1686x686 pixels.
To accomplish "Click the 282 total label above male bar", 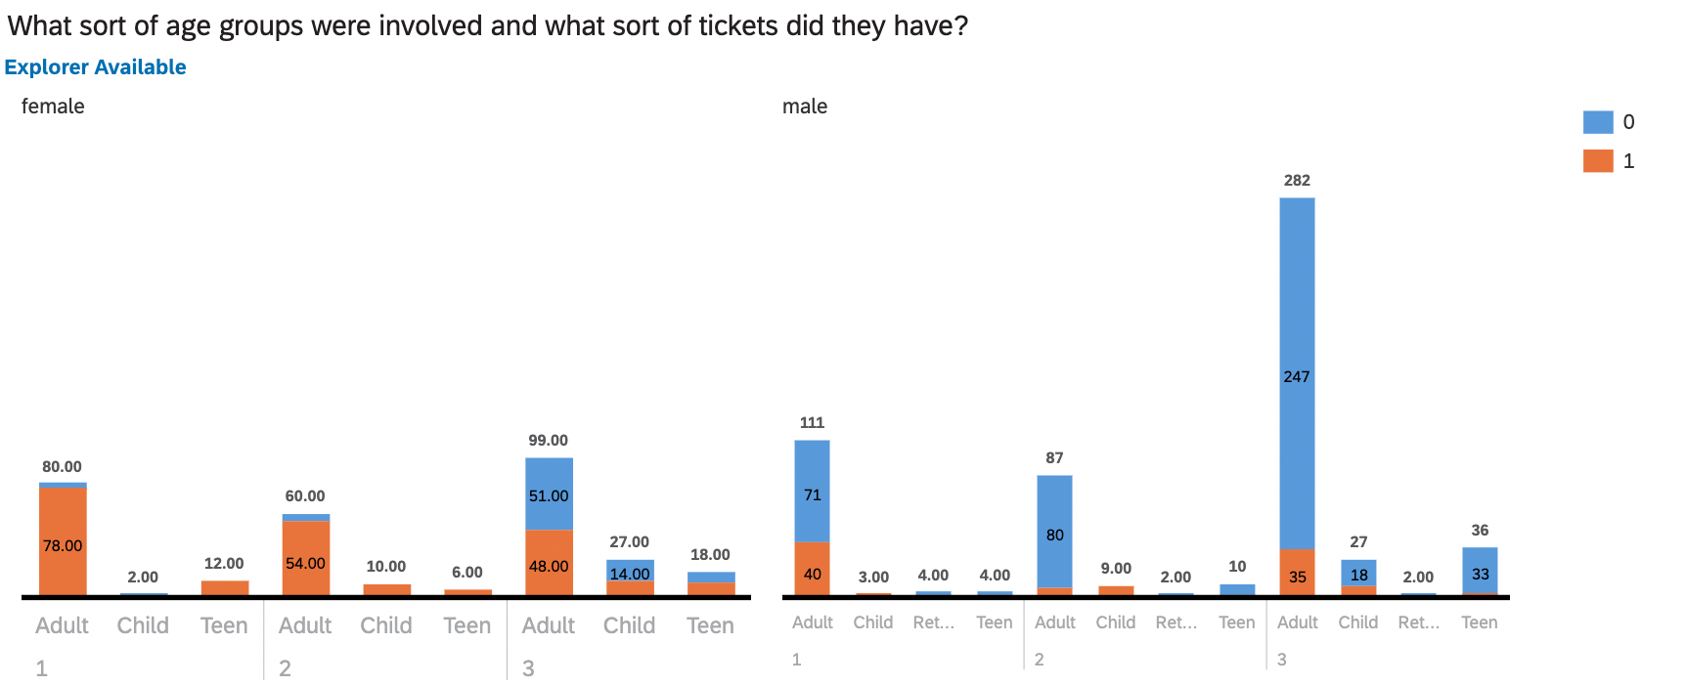I will tap(1297, 181).
